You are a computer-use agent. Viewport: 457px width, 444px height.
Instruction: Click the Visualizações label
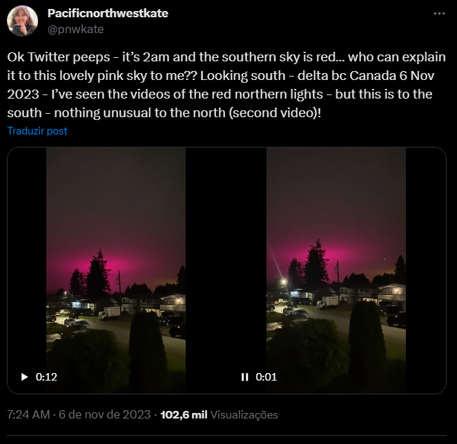tap(244, 414)
